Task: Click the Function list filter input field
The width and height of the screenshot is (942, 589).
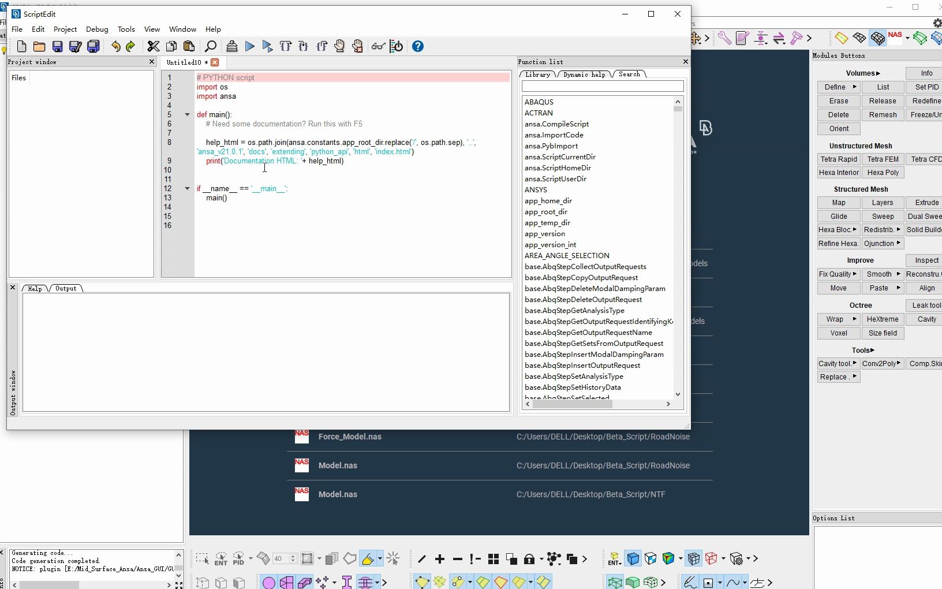Action: pos(603,86)
